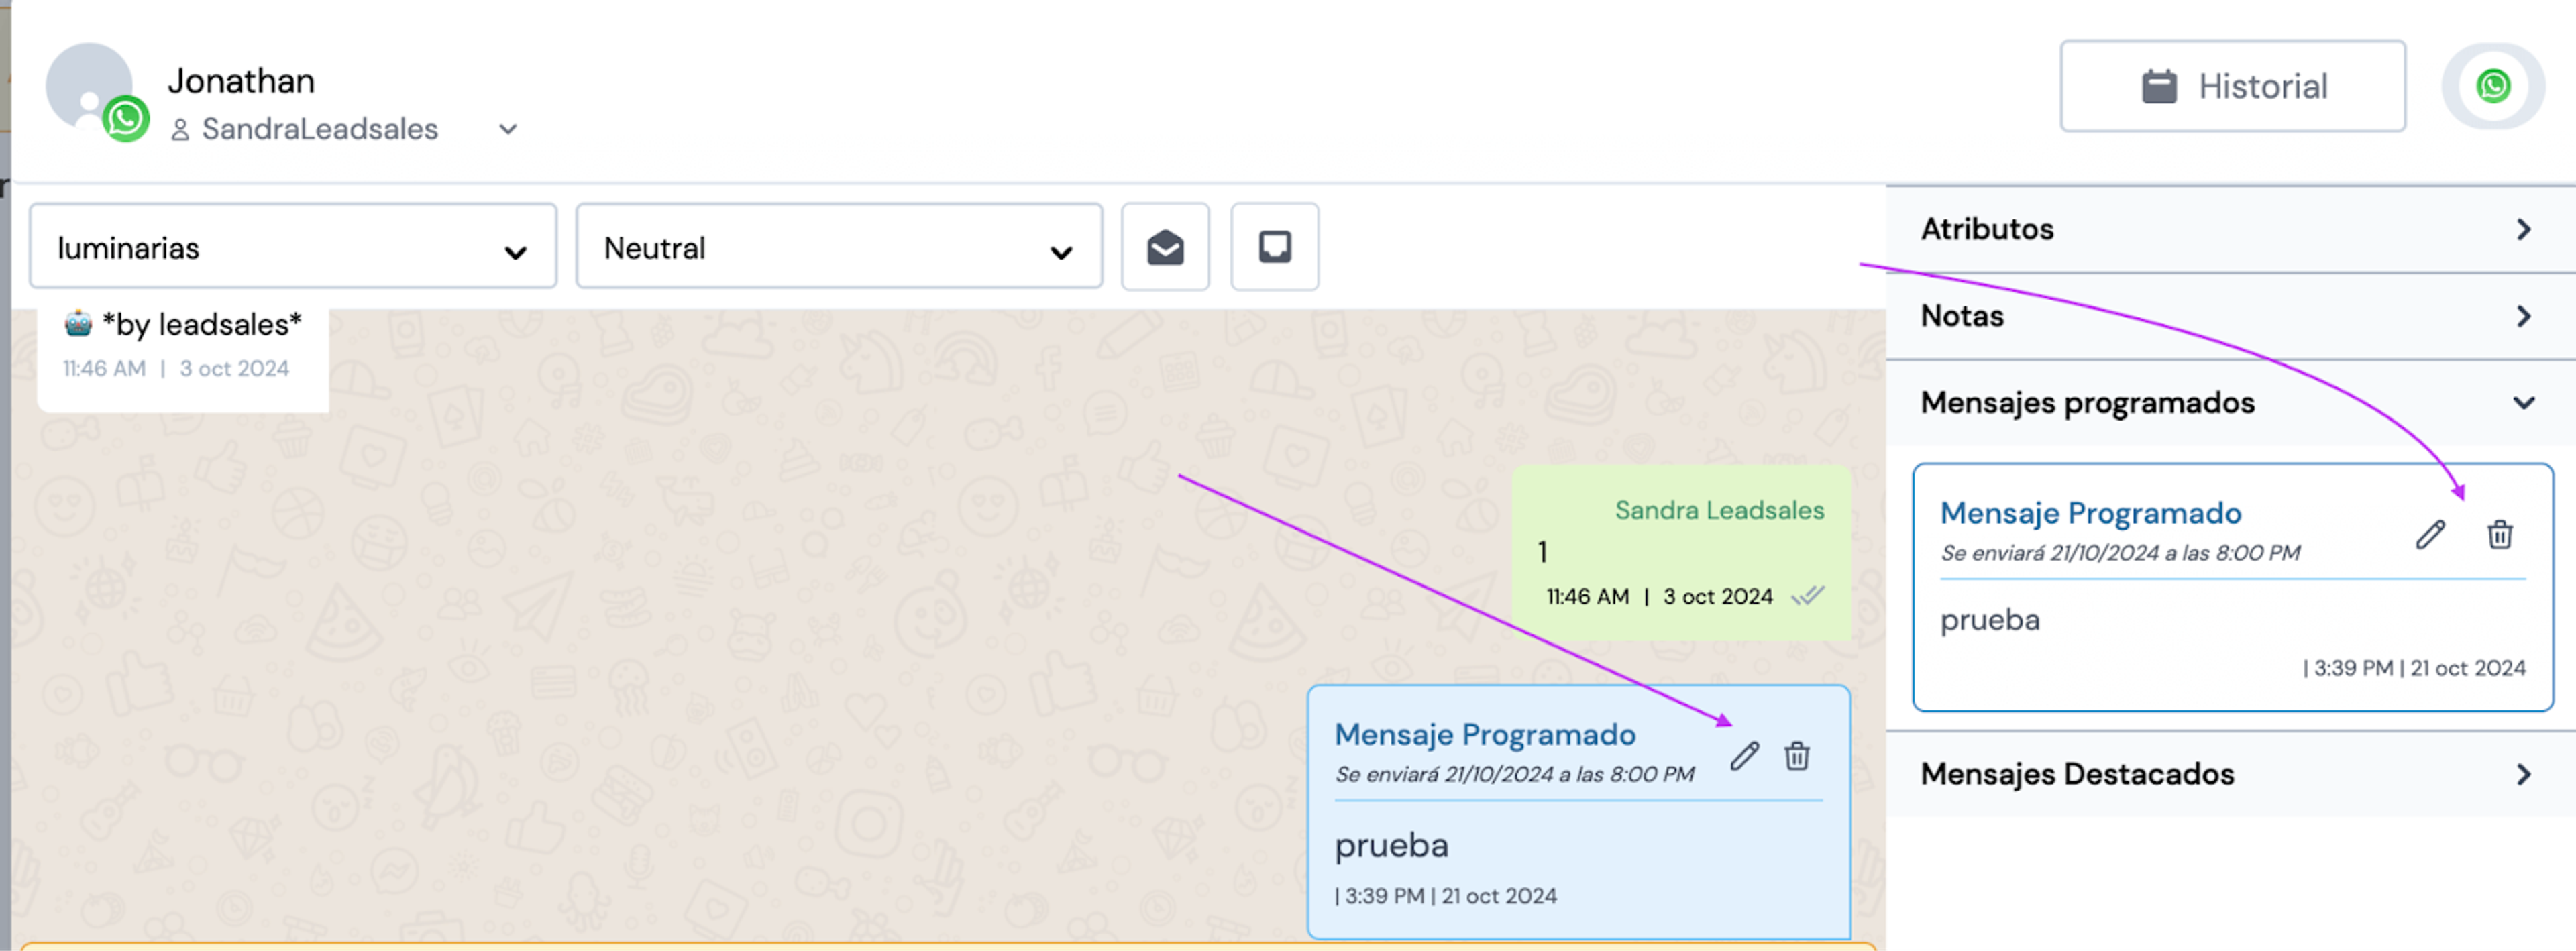Click the WhatsApp round icon beside Historial
The width and height of the screenshot is (2576, 951).
coord(2492,86)
